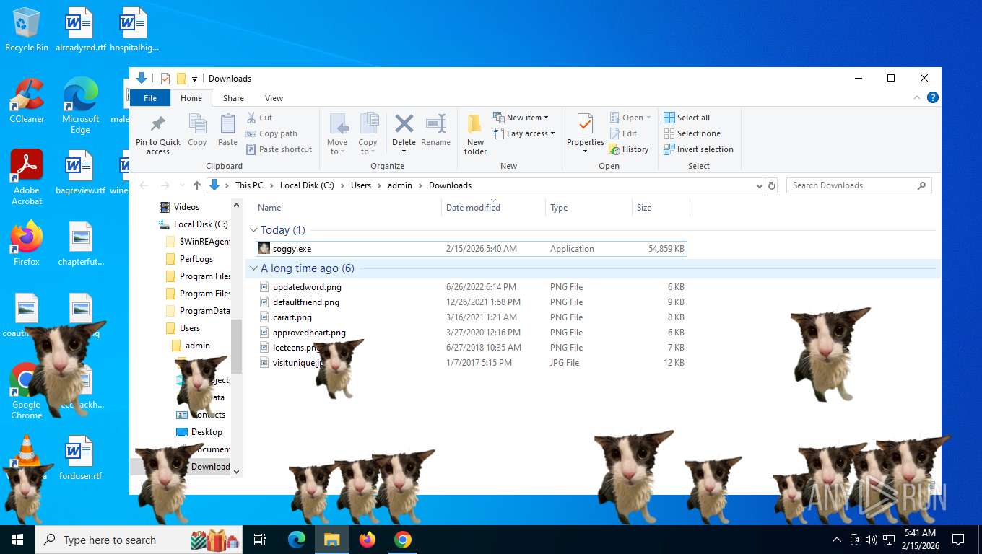Collapse the Today (1) group
The image size is (982, 554).
(x=253, y=230)
